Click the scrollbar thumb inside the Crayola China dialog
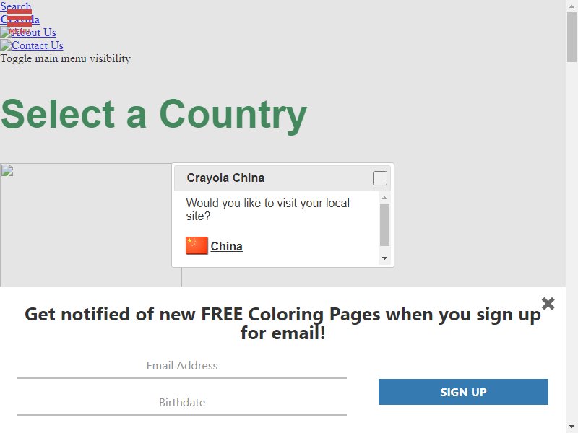 tap(384, 224)
